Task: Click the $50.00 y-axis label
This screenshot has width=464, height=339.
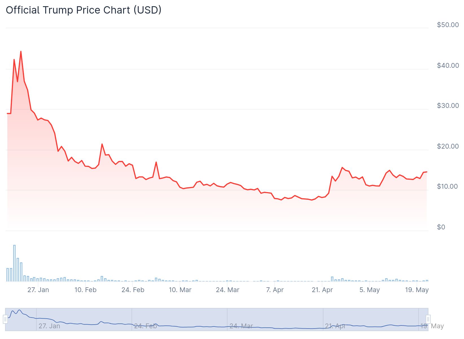Action: pyautogui.click(x=448, y=25)
